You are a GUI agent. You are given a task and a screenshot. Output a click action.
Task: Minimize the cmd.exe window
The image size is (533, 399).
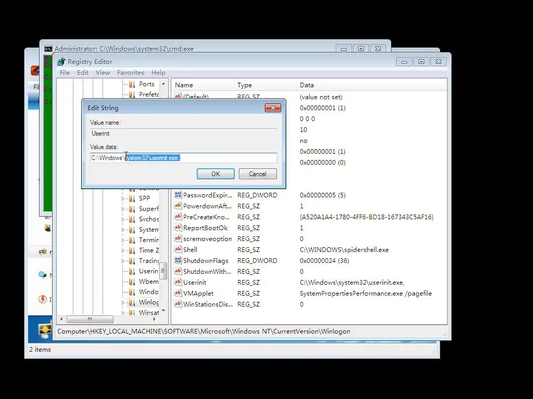pyautogui.click(x=344, y=49)
